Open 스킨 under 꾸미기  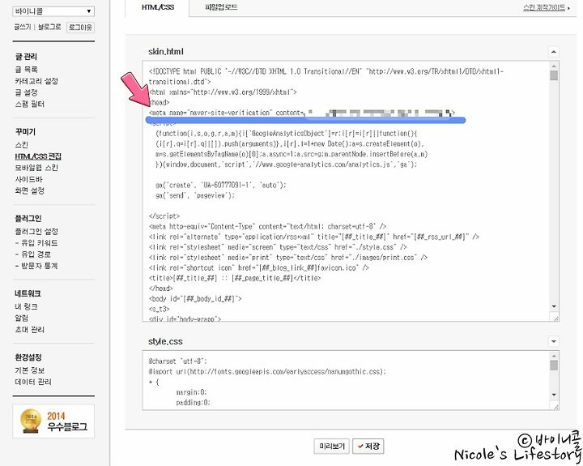tap(22, 145)
